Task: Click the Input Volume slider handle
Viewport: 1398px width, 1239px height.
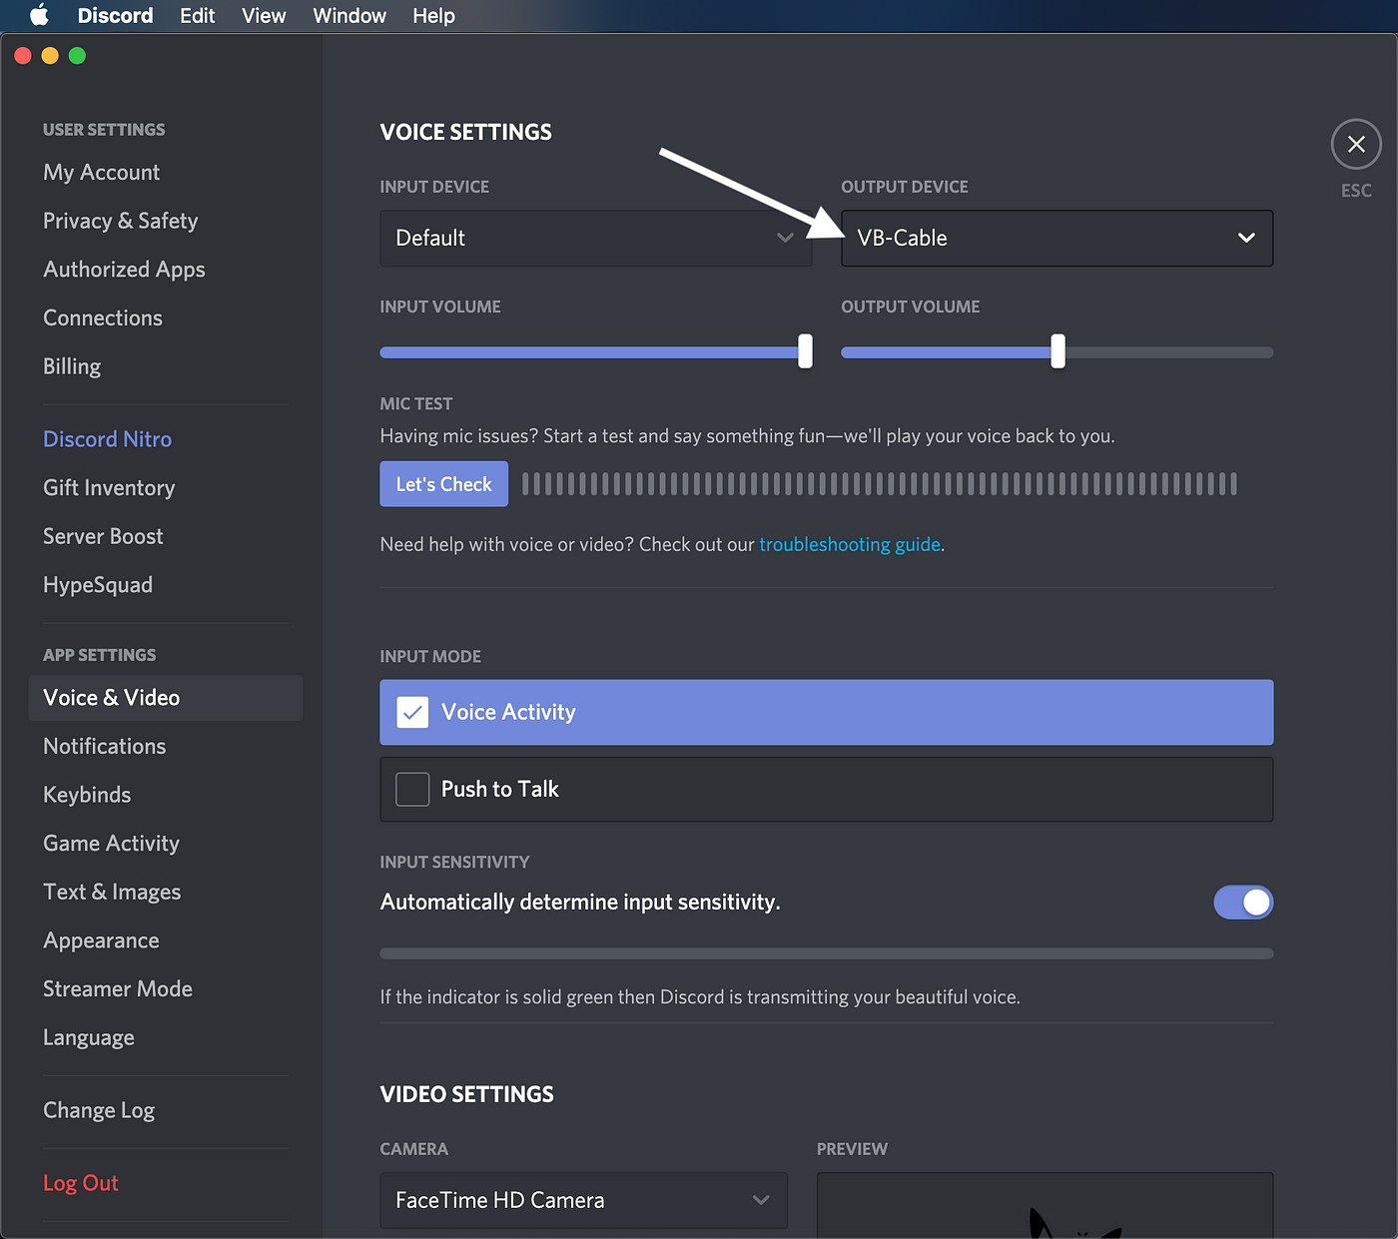Action: (x=805, y=351)
